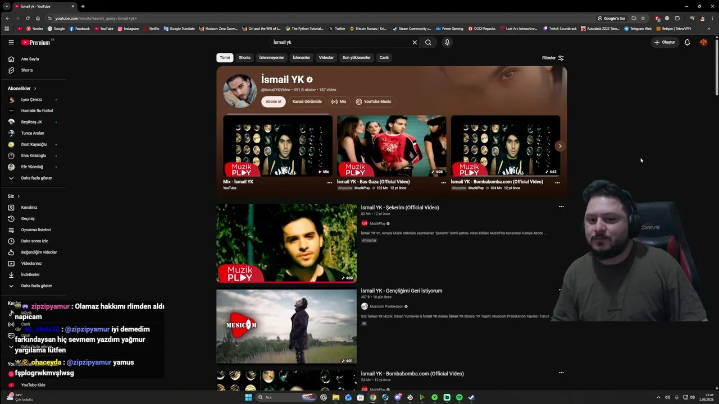Subscribe with the Abone ol button
The width and height of the screenshot is (719, 404).
click(274, 102)
